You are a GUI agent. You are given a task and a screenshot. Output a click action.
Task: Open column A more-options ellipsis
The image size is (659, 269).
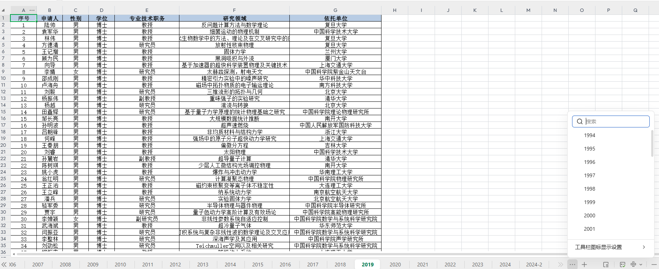point(32,10)
